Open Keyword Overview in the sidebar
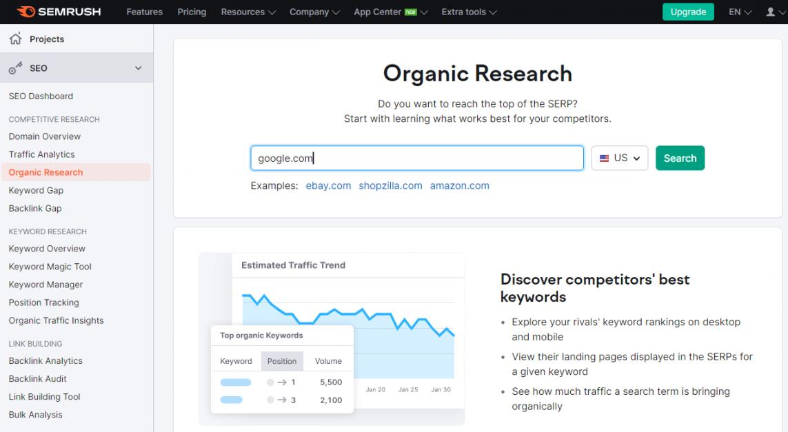788x432 pixels. (47, 249)
